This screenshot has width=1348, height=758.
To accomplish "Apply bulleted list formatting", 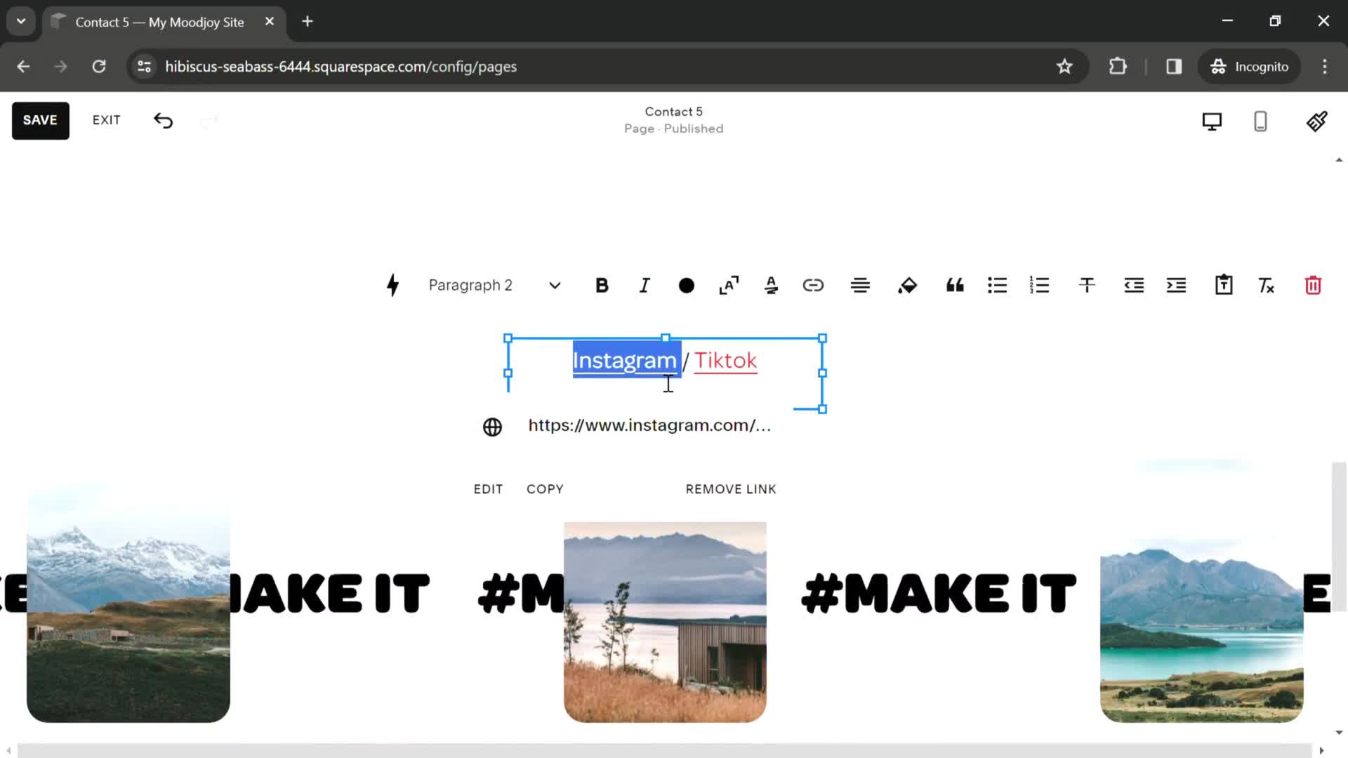I will [x=997, y=285].
